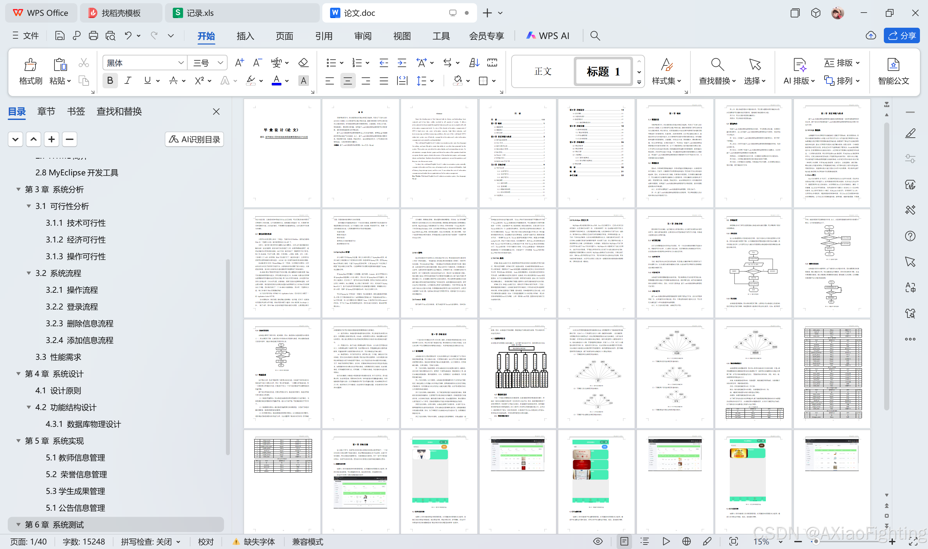Collapse 第 5 章 系统实现 tree node
The image size is (928, 549).
(18, 441)
